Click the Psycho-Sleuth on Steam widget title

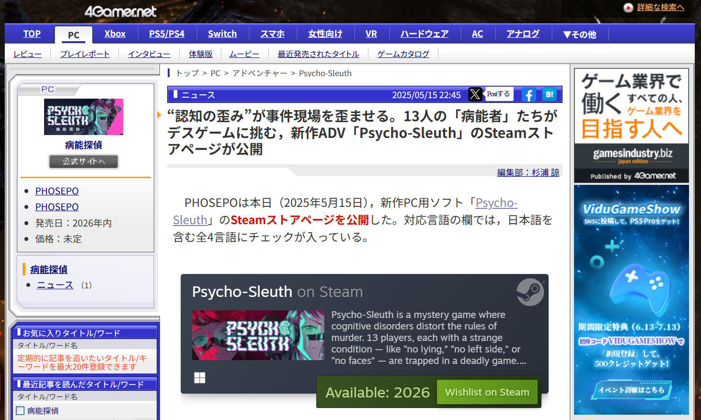coord(277,292)
